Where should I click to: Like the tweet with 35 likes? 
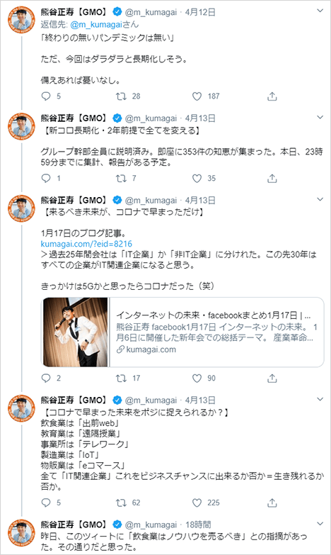197,179
